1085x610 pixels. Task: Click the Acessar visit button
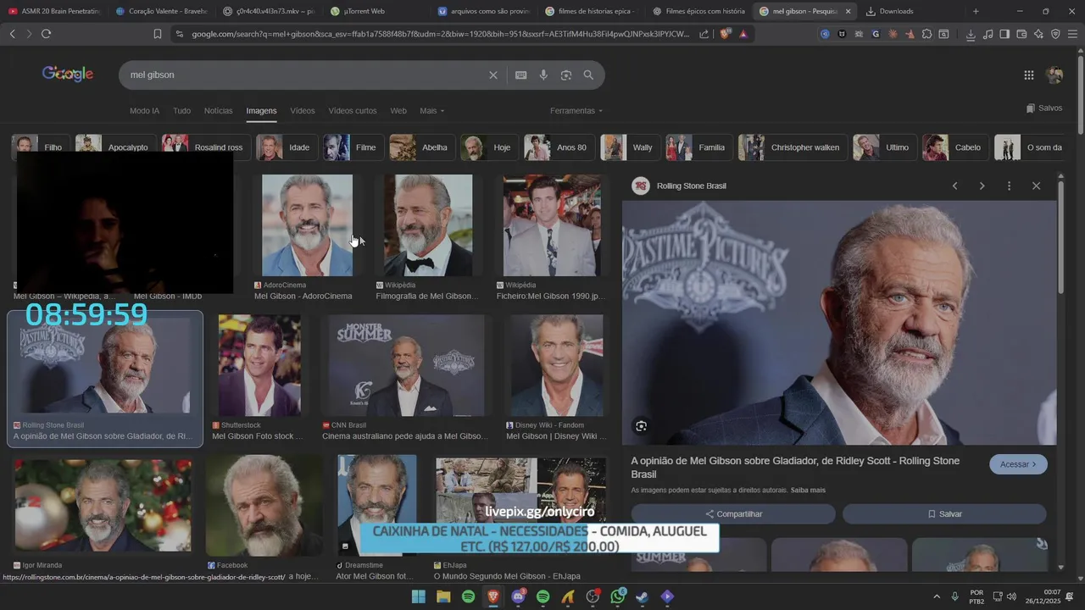tap(1018, 464)
